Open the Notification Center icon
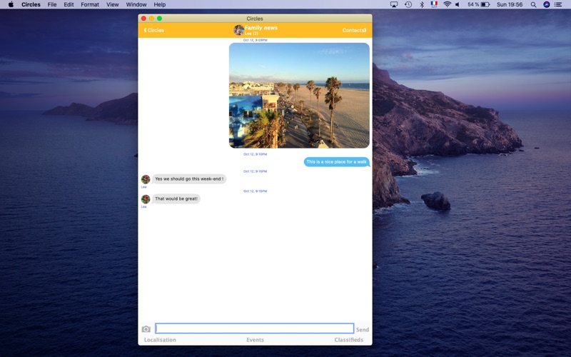Viewport: 571px width, 357px height. coord(558,4)
